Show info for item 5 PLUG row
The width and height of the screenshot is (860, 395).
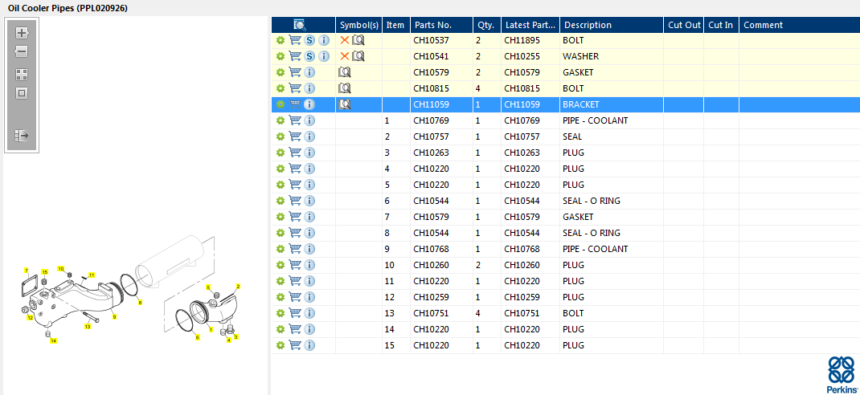309,185
